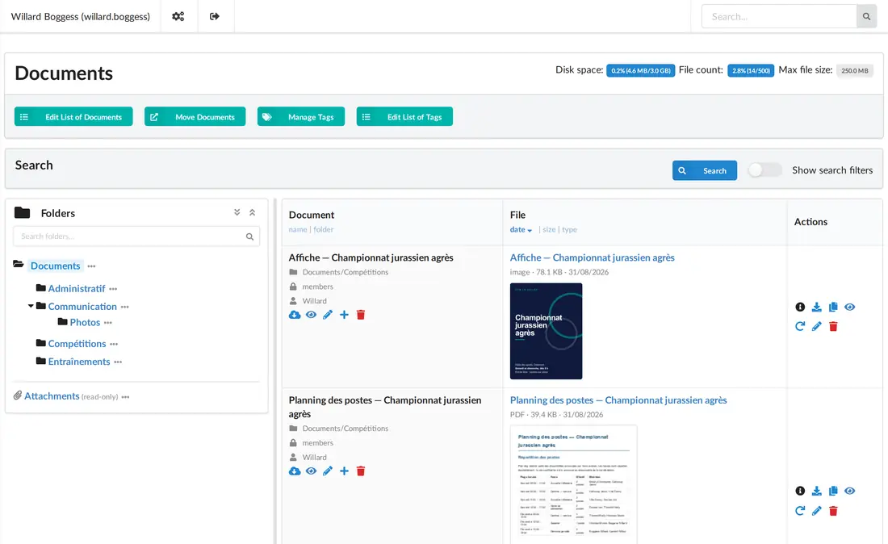Toggle the Affiche file's eye icon in Actions
The width and height of the screenshot is (888, 544).
849,307
